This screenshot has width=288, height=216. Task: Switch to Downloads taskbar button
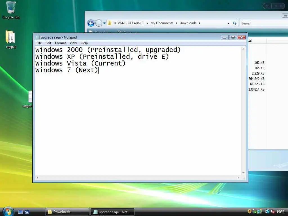pyautogui.click(x=67, y=212)
